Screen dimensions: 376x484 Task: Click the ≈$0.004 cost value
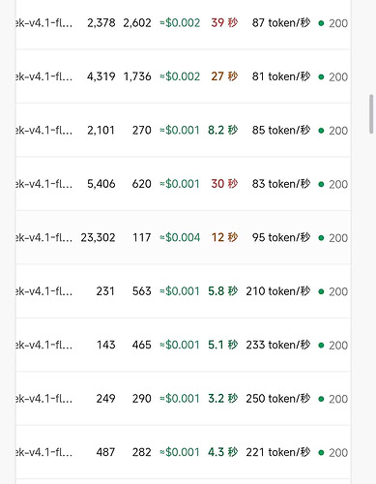(180, 237)
